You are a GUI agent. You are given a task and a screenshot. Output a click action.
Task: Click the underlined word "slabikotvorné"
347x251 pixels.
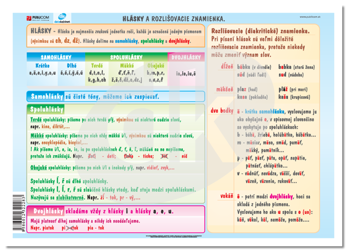[70, 197]
